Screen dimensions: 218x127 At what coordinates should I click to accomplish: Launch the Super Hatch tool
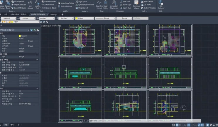click(106, 5)
